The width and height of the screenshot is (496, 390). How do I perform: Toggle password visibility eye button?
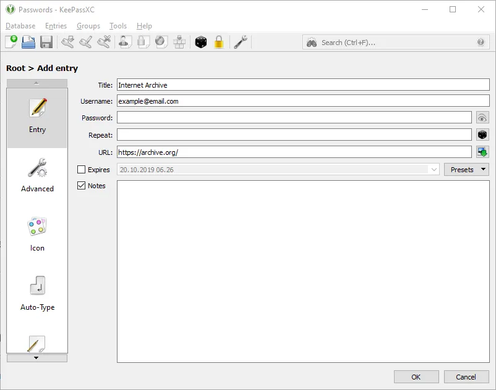point(482,118)
